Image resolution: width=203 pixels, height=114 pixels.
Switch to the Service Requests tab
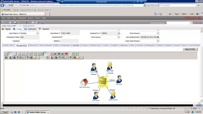coord(46,46)
